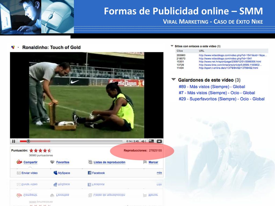Toggle the widescreen view icon in player

[x=151, y=141]
